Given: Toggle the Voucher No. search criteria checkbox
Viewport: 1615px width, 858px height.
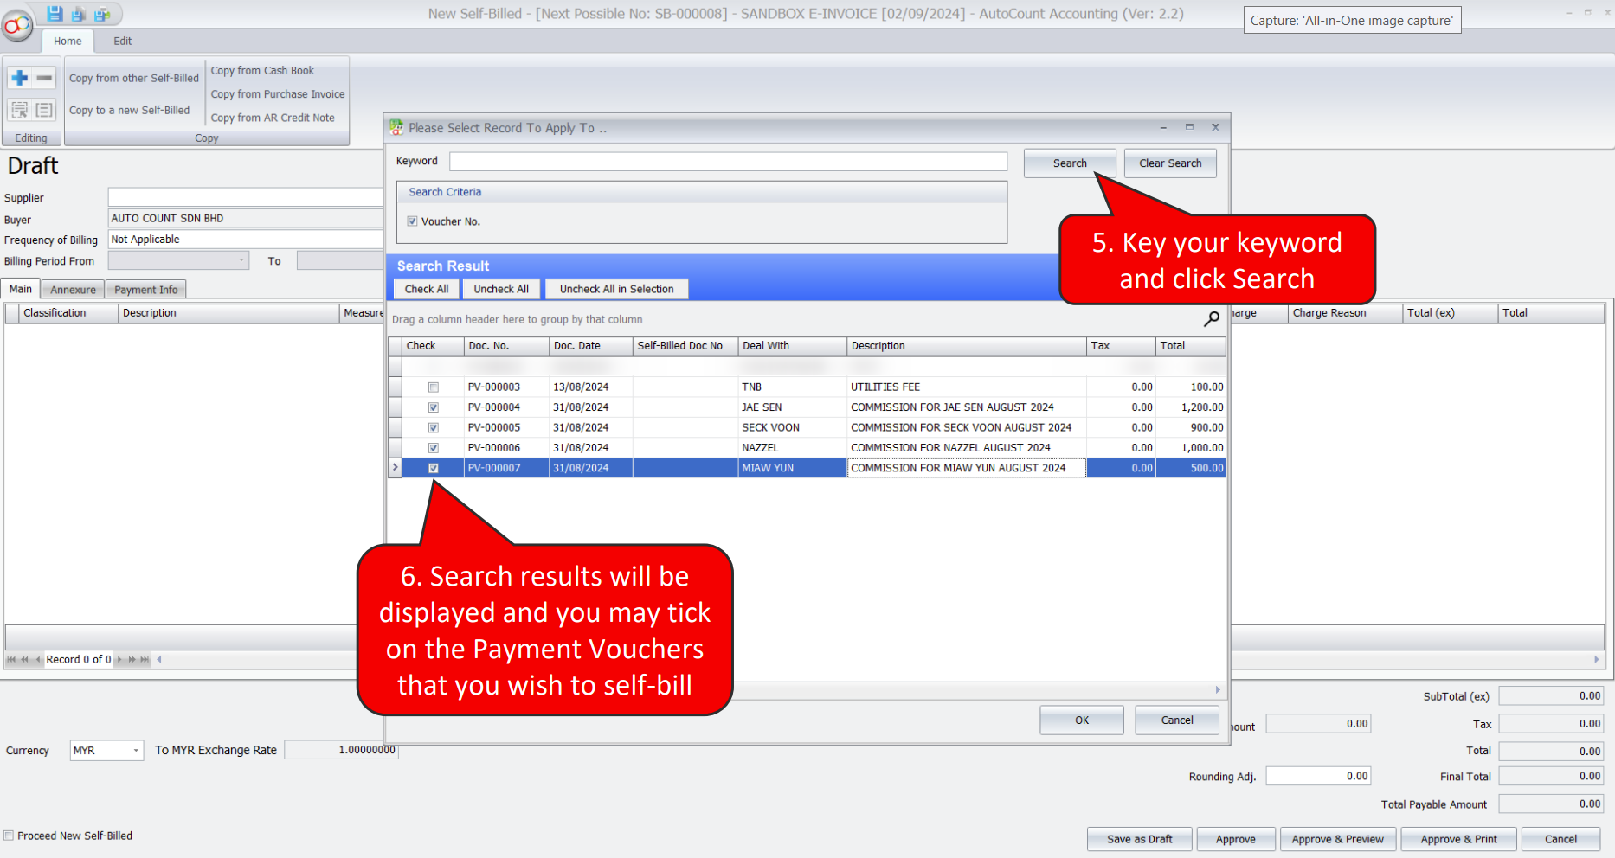Looking at the screenshot, I should click(x=413, y=221).
